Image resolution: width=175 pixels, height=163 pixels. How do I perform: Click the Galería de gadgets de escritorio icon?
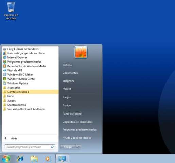(5, 53)
